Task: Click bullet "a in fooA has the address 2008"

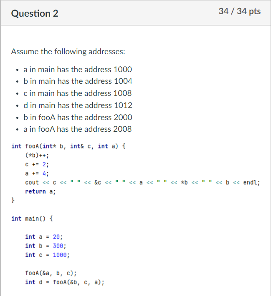Action: point(78,129)
